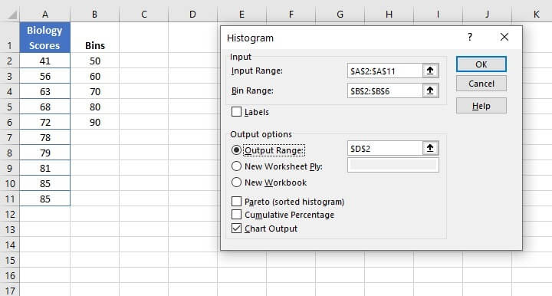Click bin value 70
552x296 pixels.
coord(95,91)
